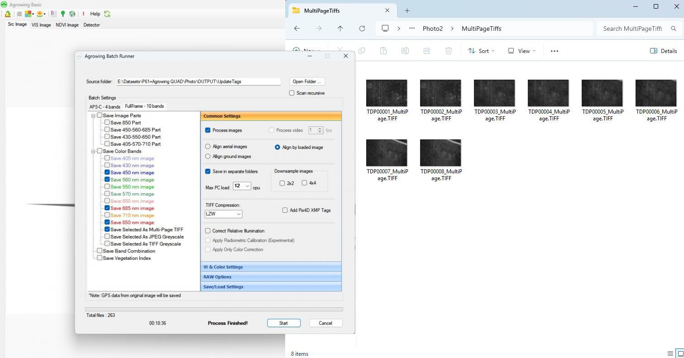Click Start button in Batch Runner
The height and width of the screenshot is (358, 684).
[283, 323]
